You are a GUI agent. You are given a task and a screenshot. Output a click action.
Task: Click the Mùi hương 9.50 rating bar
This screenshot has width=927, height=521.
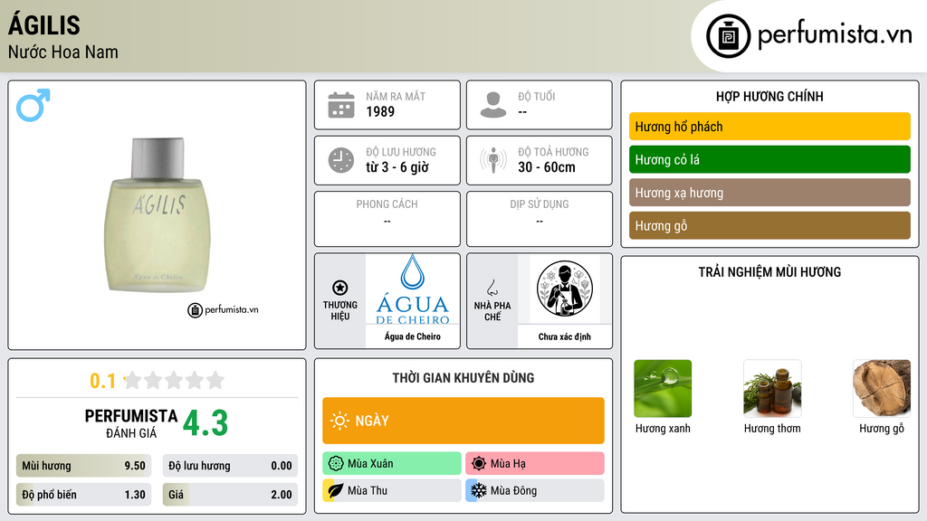pyautogui.click(x=84, y=466)
